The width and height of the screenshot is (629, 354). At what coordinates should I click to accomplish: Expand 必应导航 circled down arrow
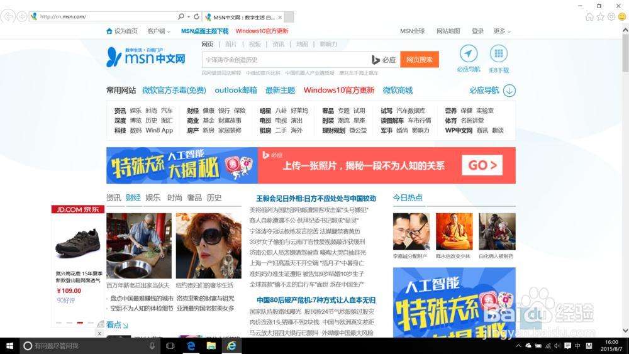[509, 91]
